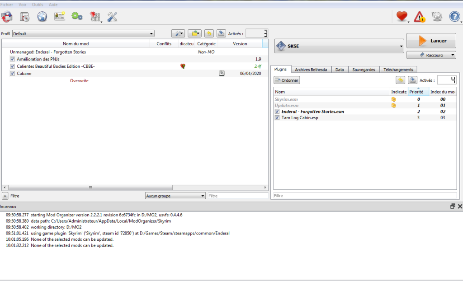Screen dimensions: 463x281
Task: Focus the mod list Filtre input field
Action: point(238,196)
